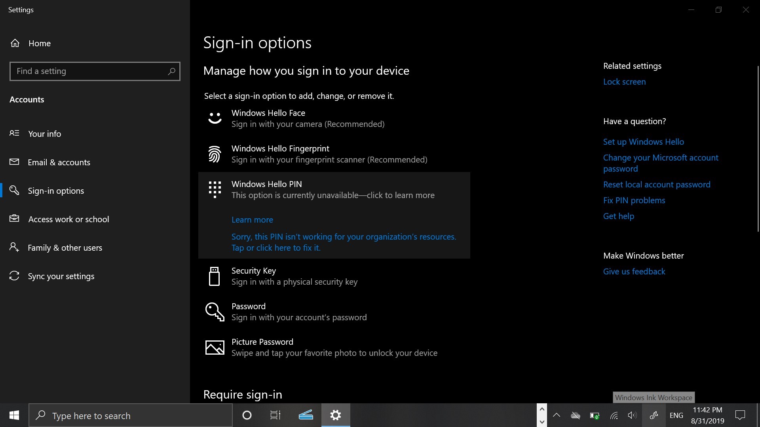
Task: Open the Action Center notifications icon
Action: pos(740,415)
